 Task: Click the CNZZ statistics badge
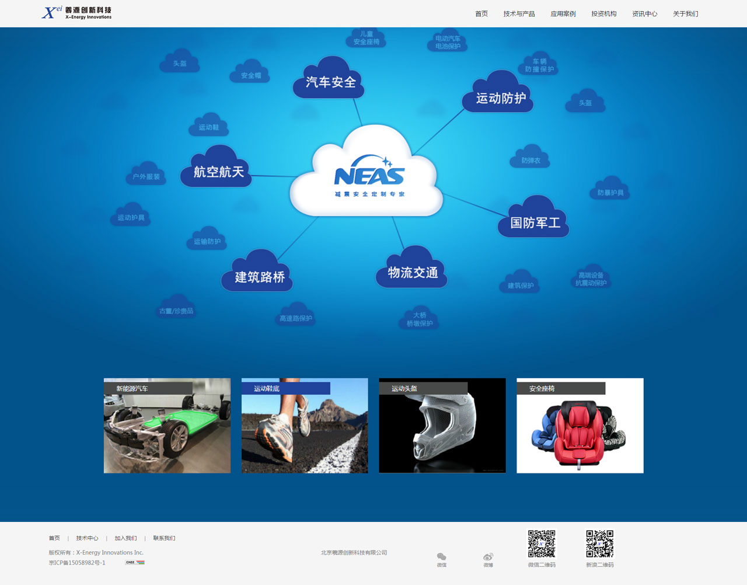(x=135, y=563)
